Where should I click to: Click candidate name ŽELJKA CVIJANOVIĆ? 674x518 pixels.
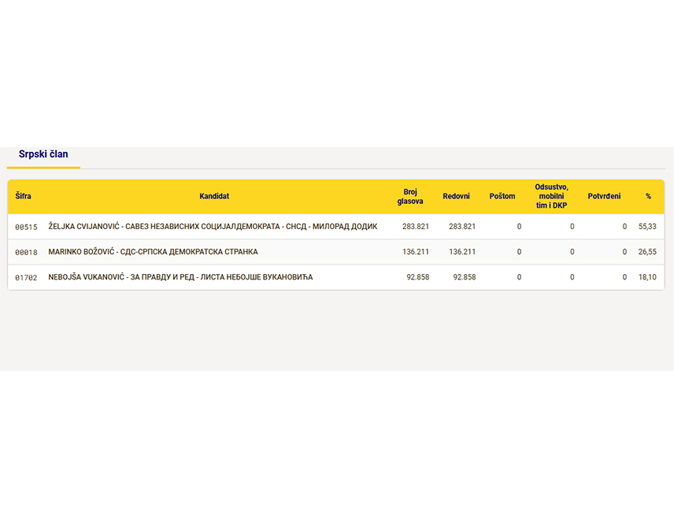83,227
